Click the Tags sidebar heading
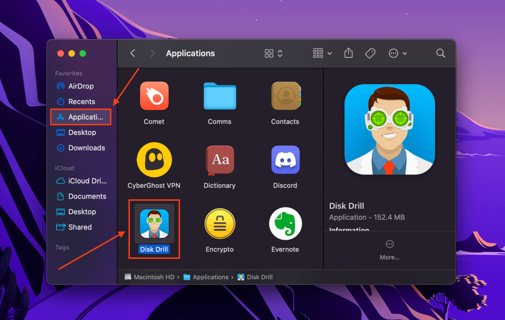 pyautogui.click(x=62, y=248)
